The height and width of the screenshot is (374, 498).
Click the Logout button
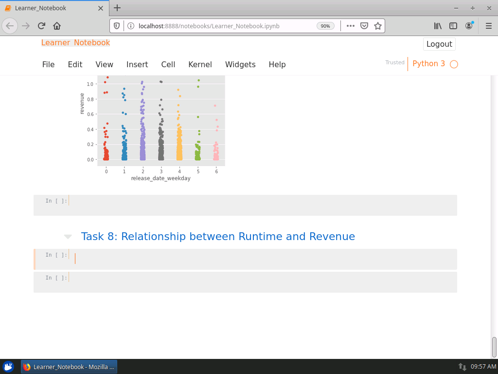click(x=439, y=44)
